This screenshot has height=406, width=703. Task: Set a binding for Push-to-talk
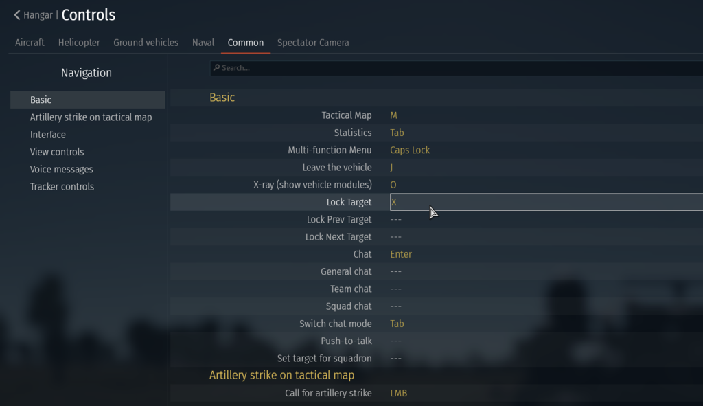(396, 341)
